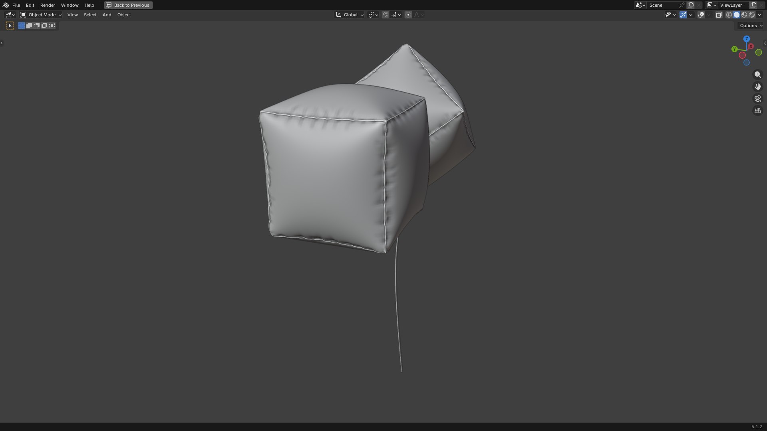Image resolution: width=767 pixels, height=431 pixels.
Task: Switch to Rendered viewport shading
Action: [x=752, y=15]
